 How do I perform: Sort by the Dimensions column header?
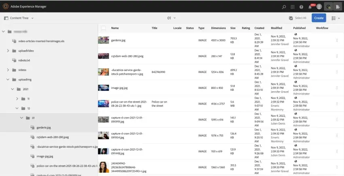pos(218,28)
